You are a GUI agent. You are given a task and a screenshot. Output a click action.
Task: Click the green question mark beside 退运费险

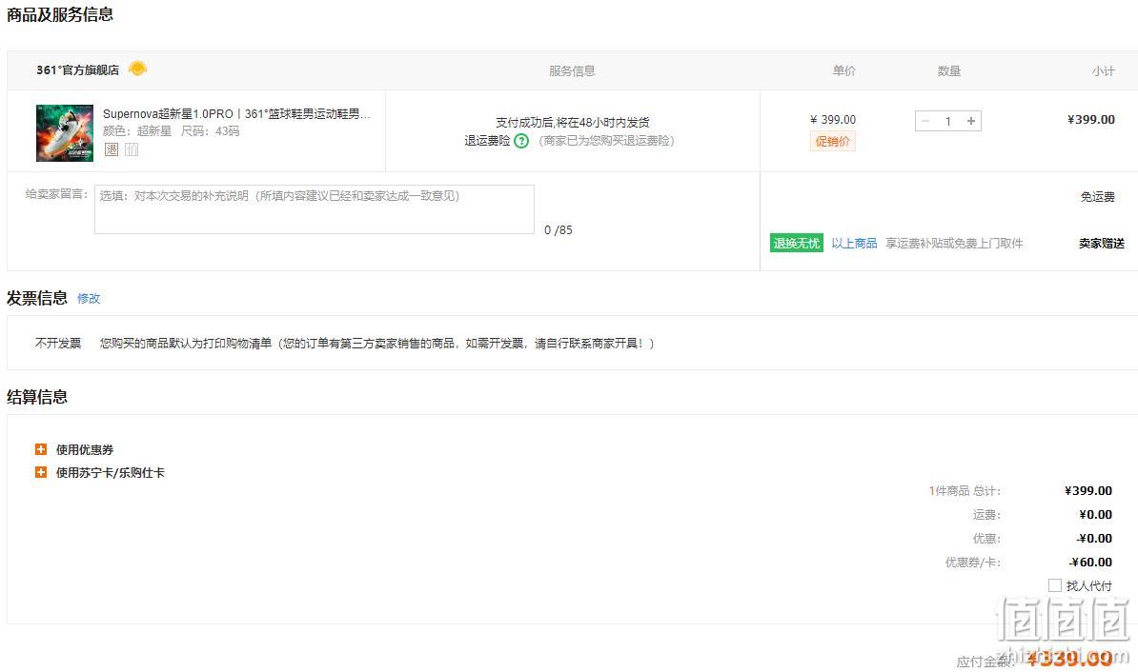(x=521, y=141)
